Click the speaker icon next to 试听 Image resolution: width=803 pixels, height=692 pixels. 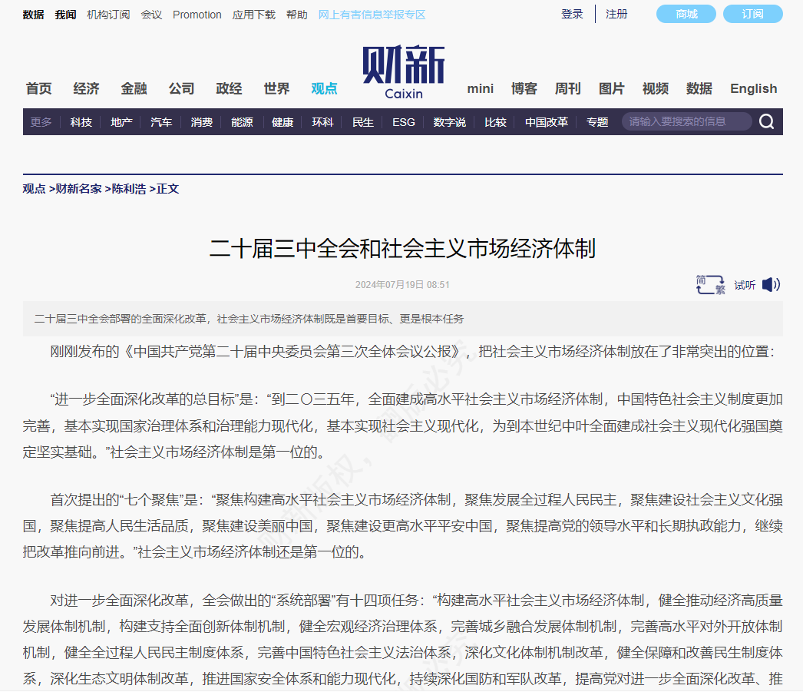(x=769, y=284)
